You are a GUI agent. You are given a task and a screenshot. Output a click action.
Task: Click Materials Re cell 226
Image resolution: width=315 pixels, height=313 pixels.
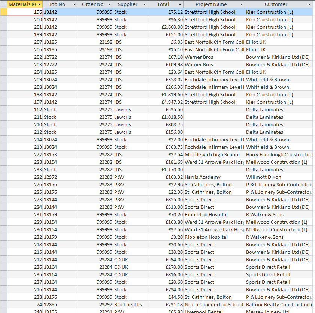(x=25, y=184)
